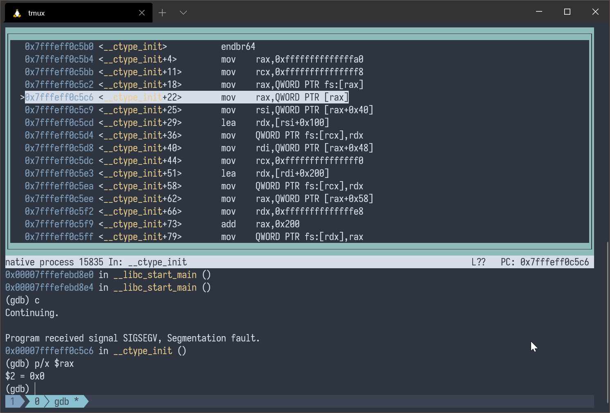The width and height of the screenshot is (610, 413).
Task: Minimize the terminal window
Action: coord(539,12)
